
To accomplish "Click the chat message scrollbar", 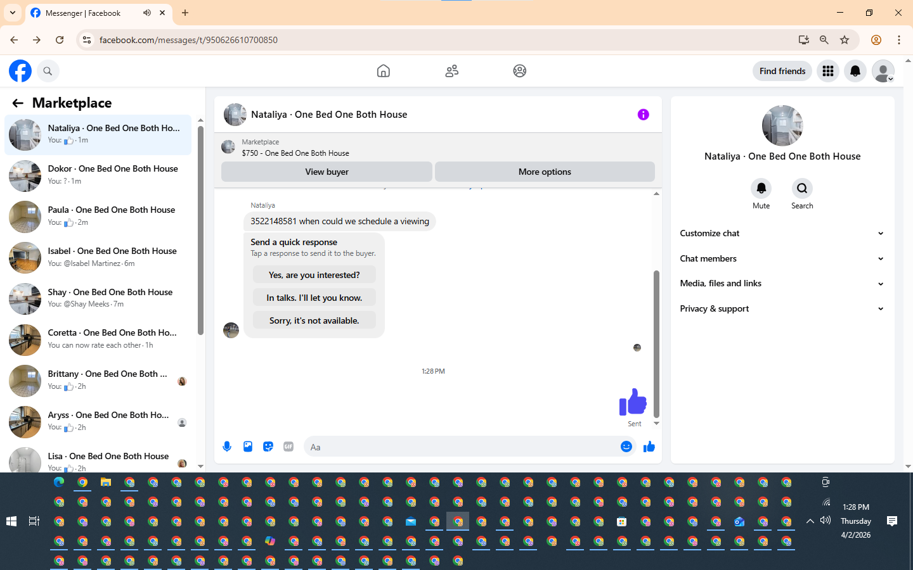I will point(656,344).
